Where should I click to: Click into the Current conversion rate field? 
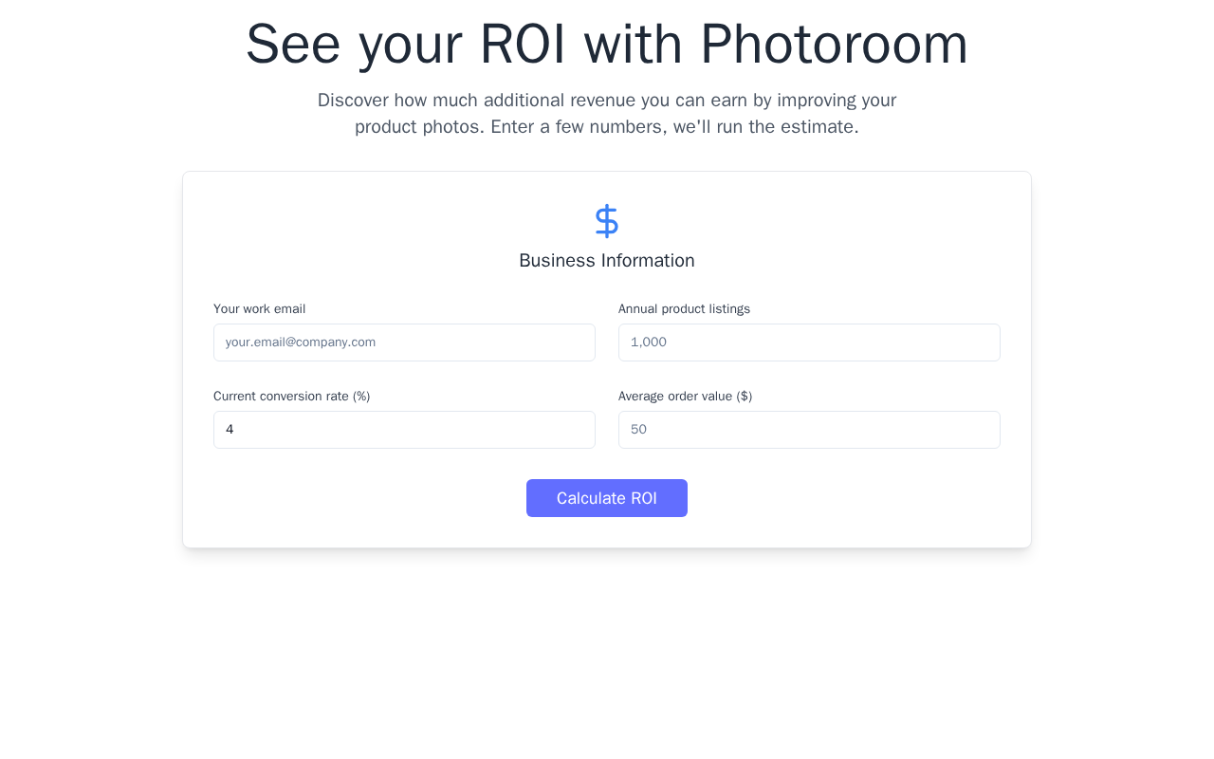(x=404, y=430)
